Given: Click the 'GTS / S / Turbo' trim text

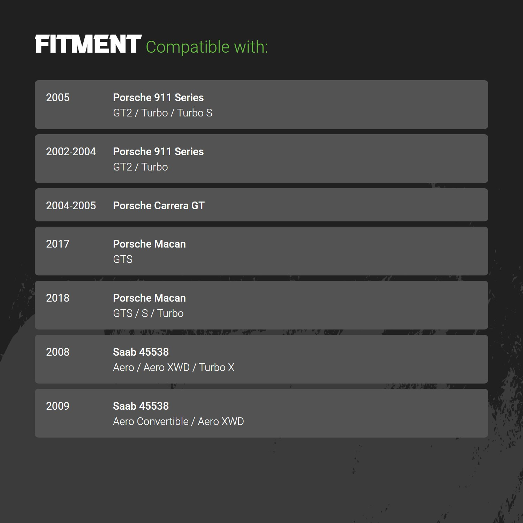Looking at the screenshot, I should pyautogui.click(x=148, y=313).
